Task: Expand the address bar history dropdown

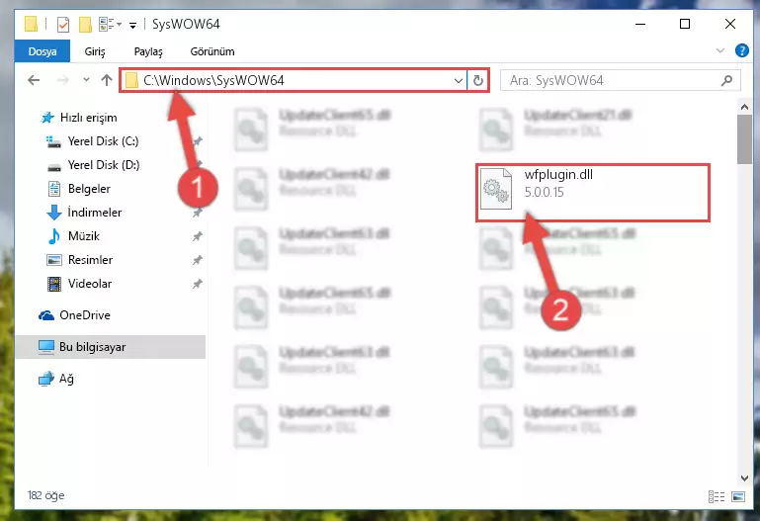Action: [x=458, y=80]
